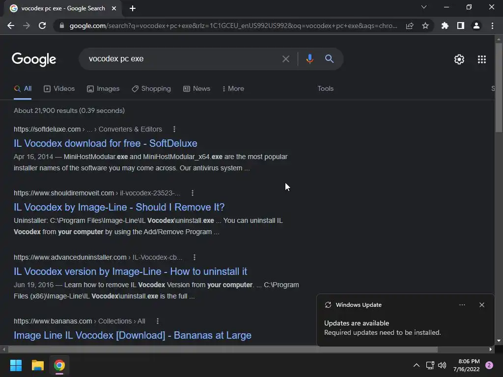The width and height of the screenshot is (503, 377).
Task: Click the site padlock icon
Action: coord(62,26)
